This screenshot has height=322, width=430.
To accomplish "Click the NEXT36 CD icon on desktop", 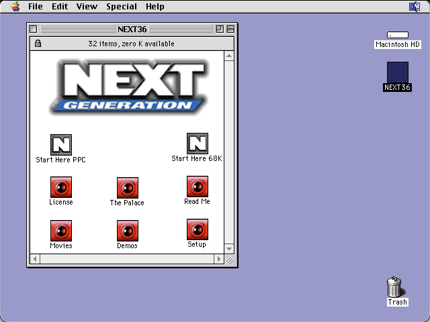I will coord(398,72).
